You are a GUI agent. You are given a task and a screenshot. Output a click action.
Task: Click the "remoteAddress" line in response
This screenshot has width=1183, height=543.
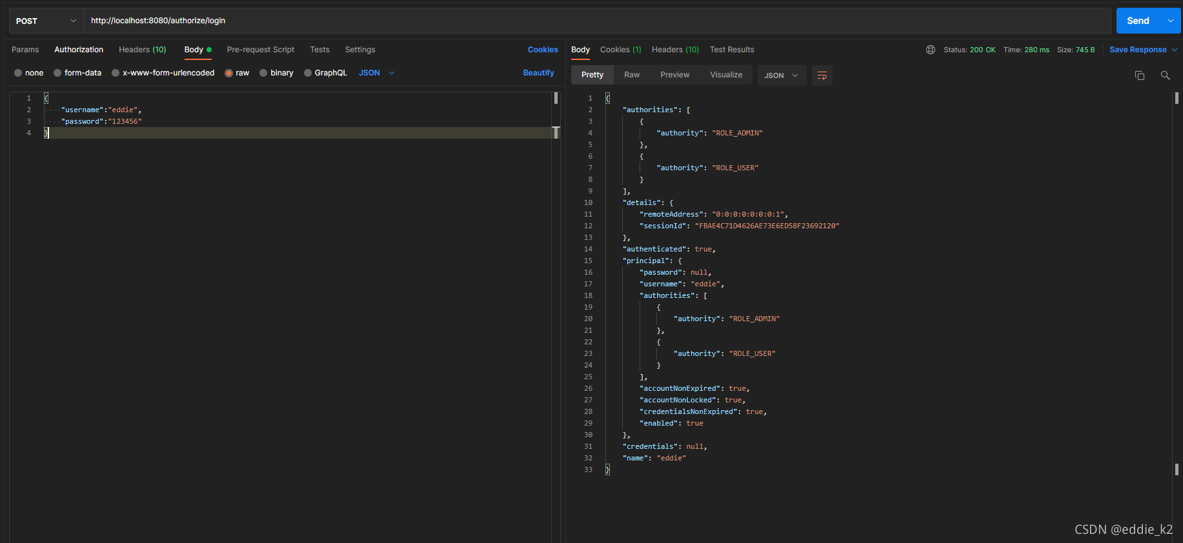coord(714,214)
